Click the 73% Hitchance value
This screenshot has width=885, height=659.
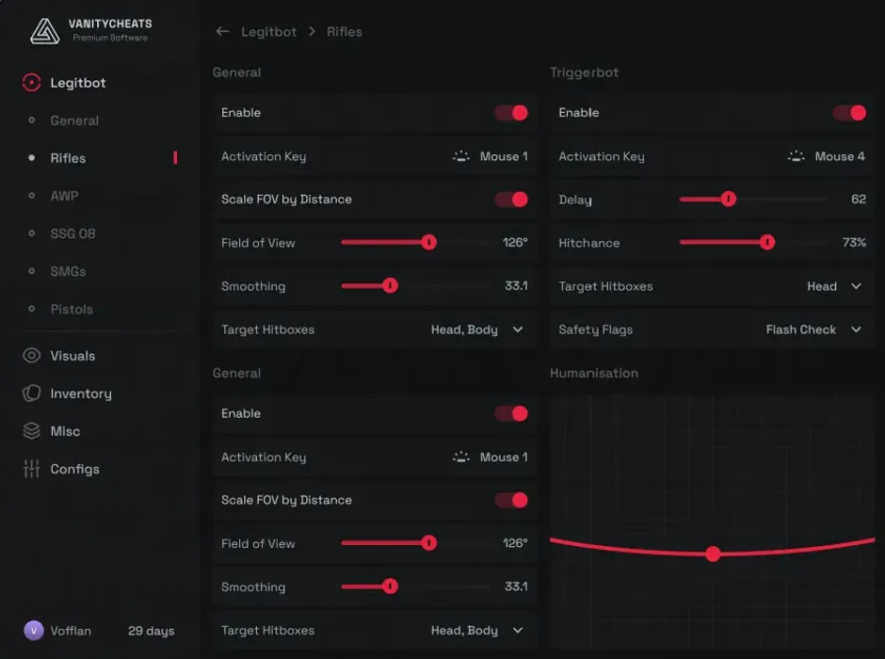tap(854, 242)
